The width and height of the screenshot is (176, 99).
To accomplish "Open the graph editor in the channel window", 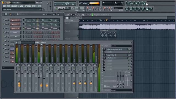I will click(x=54, y=14).
